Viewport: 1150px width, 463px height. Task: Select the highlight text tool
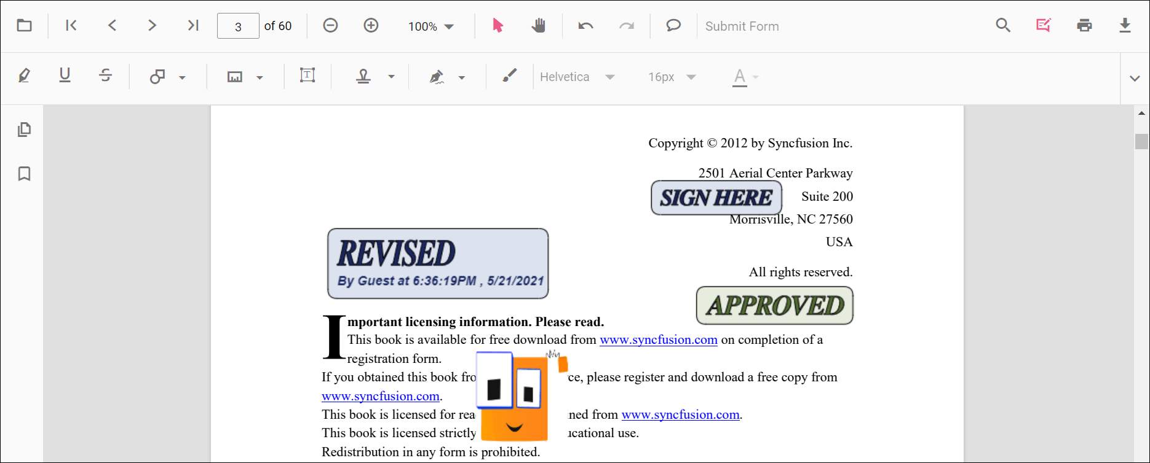tap(24, 76)
